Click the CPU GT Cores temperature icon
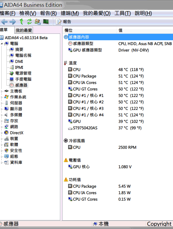This screenshot has height=229, width=173. pos(70,89)
